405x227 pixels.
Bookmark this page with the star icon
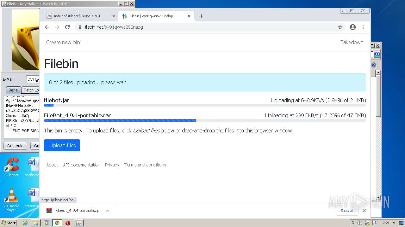tap(340, 27)
